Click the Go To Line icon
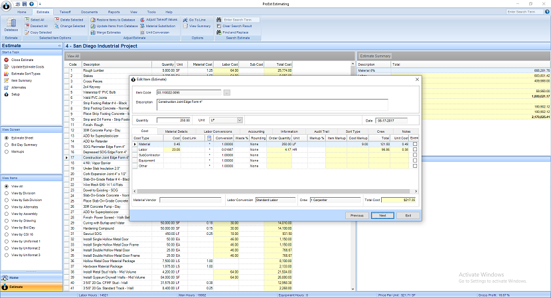Image resolution: width=551 pixels, height=298 pixels. click(185, 20)
